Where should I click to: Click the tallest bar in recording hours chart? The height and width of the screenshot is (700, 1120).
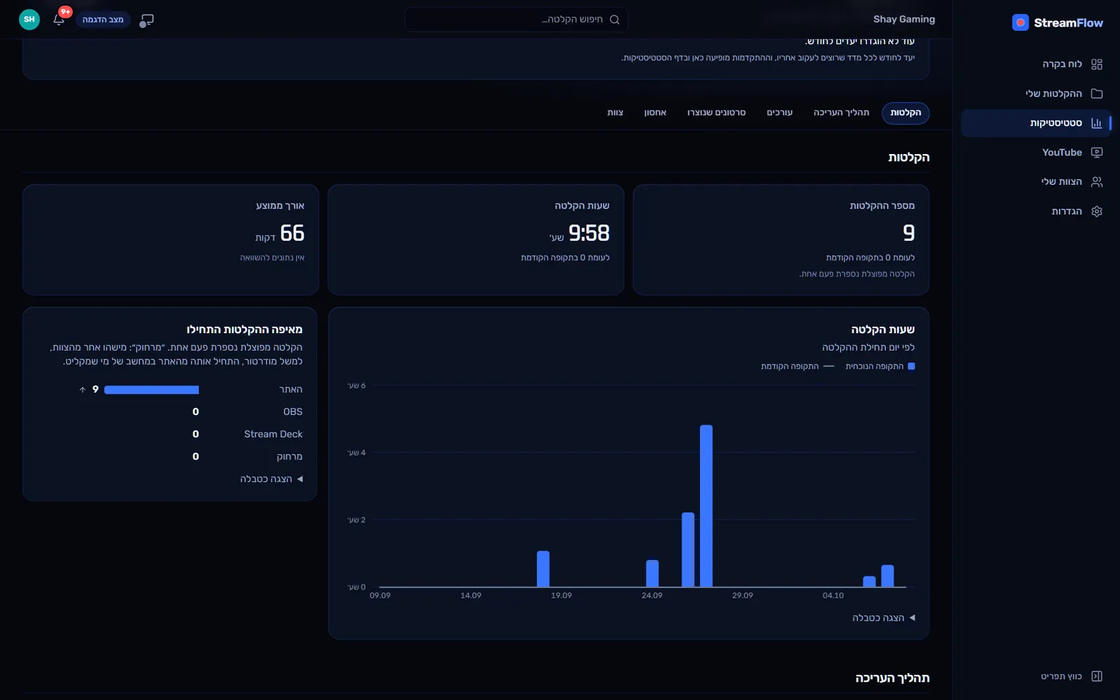(x=706, y=505)
